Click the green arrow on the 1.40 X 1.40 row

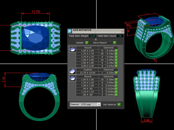tap(116, 86)
